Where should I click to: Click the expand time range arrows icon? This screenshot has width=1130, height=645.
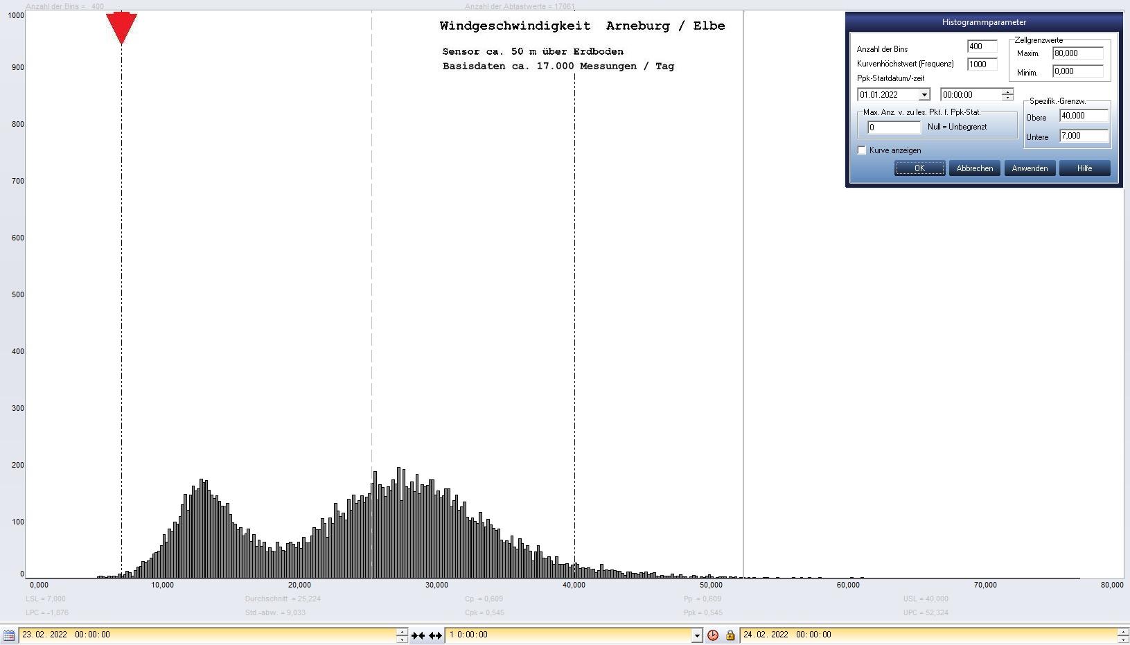click(435, 635)
